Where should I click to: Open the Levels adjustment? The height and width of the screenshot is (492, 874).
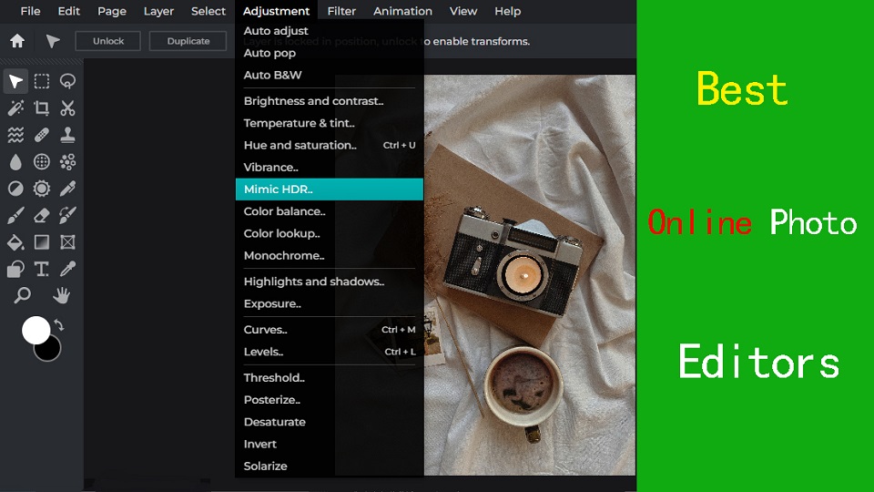pyautogui.click(x=330, y=352)
